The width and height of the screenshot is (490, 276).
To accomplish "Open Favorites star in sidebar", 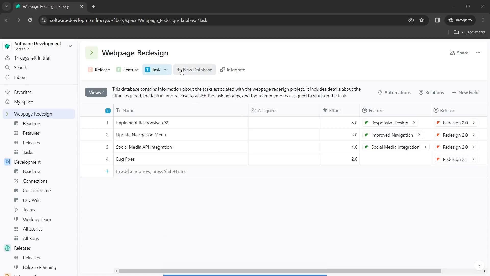I will (x=7, y=92).
